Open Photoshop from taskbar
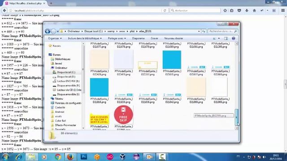The image size is (287, 161). [84, 157]
